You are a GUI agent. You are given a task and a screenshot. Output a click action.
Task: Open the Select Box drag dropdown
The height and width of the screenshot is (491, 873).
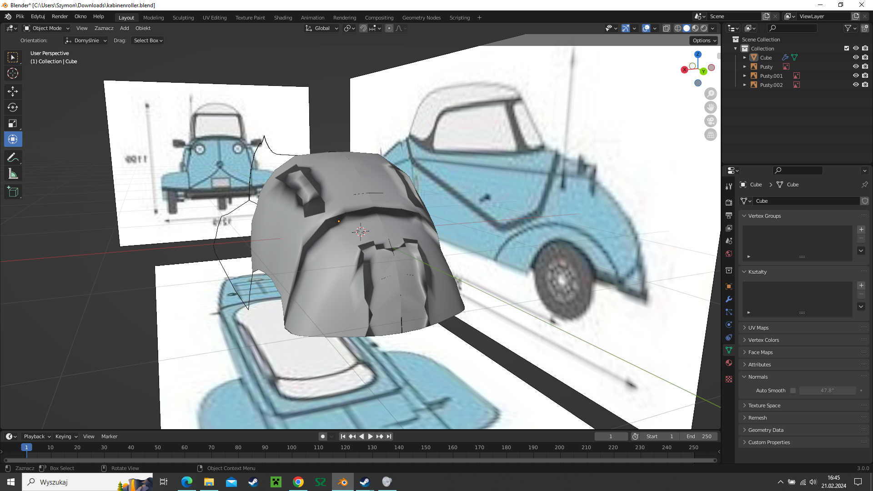point(148,40)
